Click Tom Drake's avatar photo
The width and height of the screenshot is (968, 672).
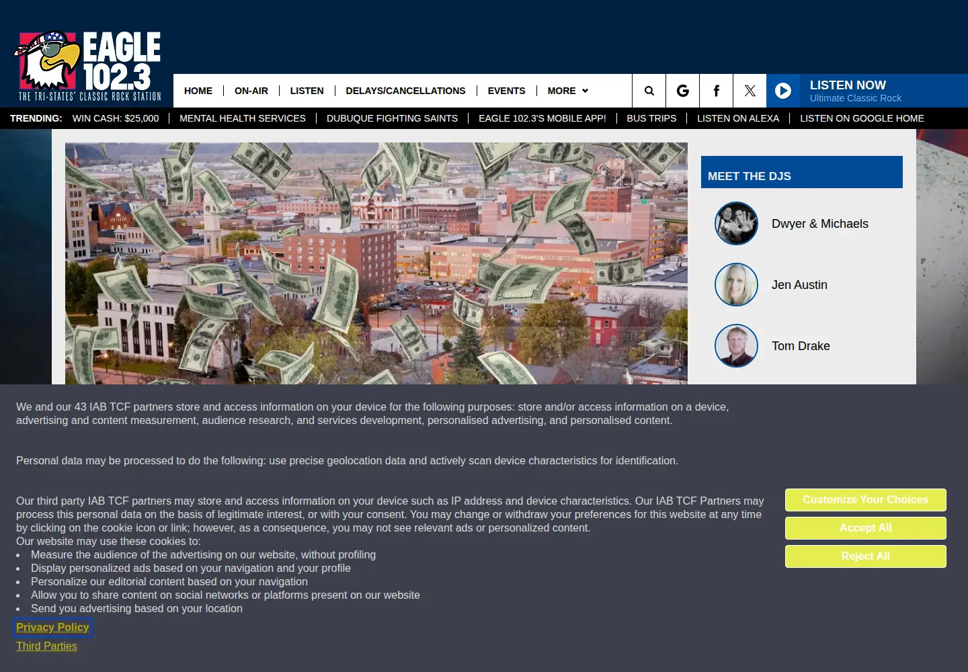pyautogui.click(x=736, y=346)
